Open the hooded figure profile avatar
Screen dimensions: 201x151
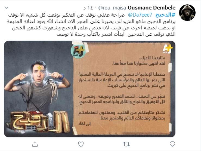click(187, 13)
